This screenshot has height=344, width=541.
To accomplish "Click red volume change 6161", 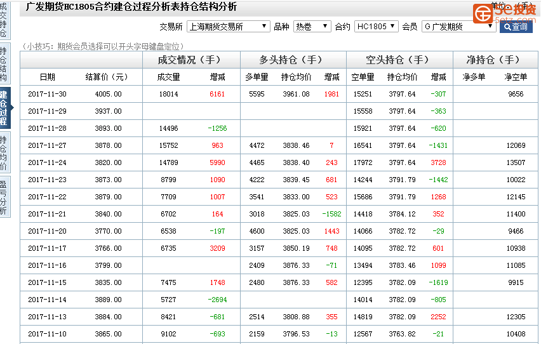I will pos(217,94).
